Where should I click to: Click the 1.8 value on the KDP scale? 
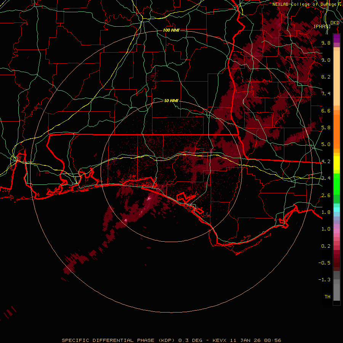click(x=326, y=212)
